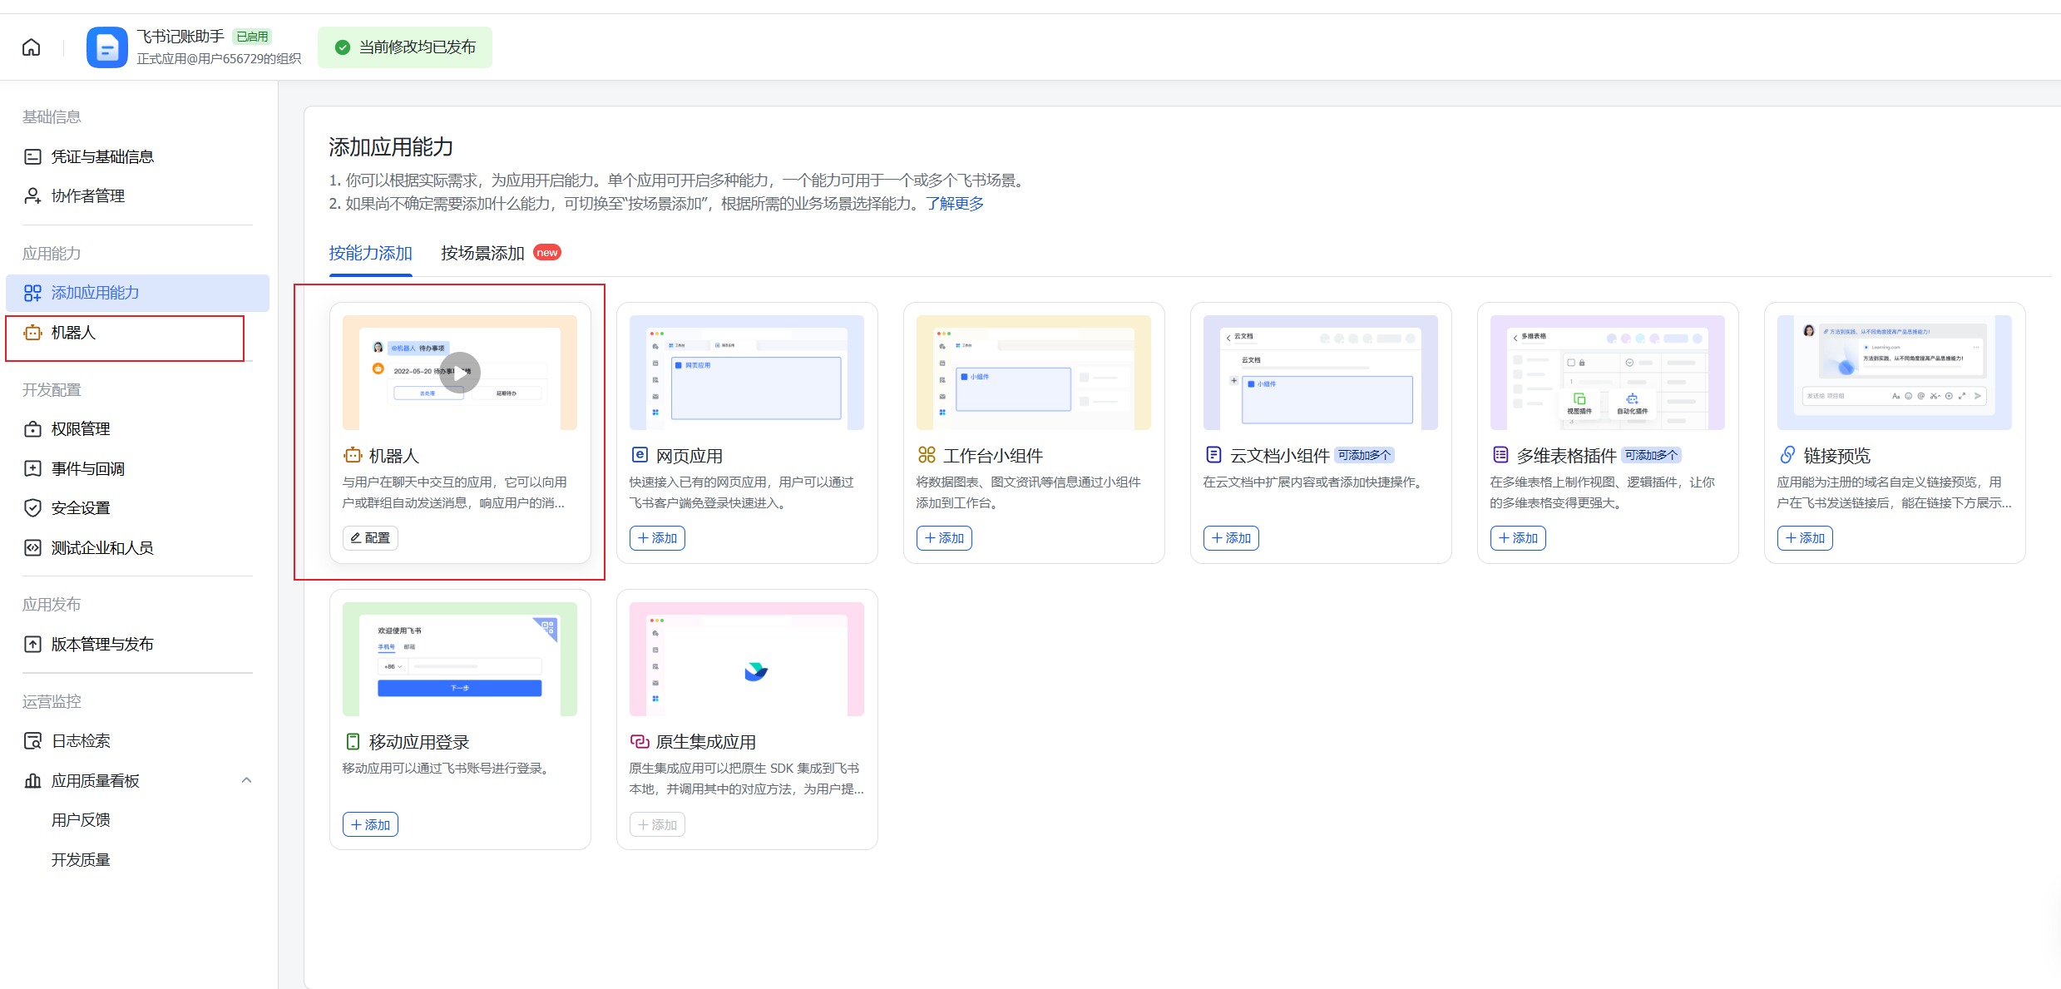Viewport: 2061px width, 989px height.
Task: Click the 权限管理 lock icon
Action: coord(32,429)
